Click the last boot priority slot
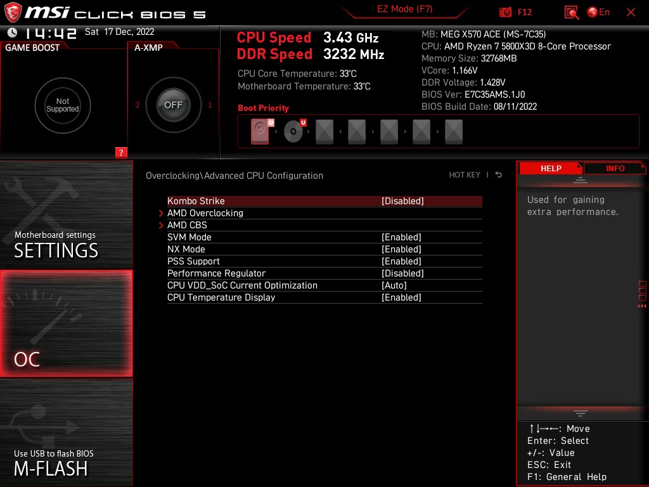 (x=454, y=132)
